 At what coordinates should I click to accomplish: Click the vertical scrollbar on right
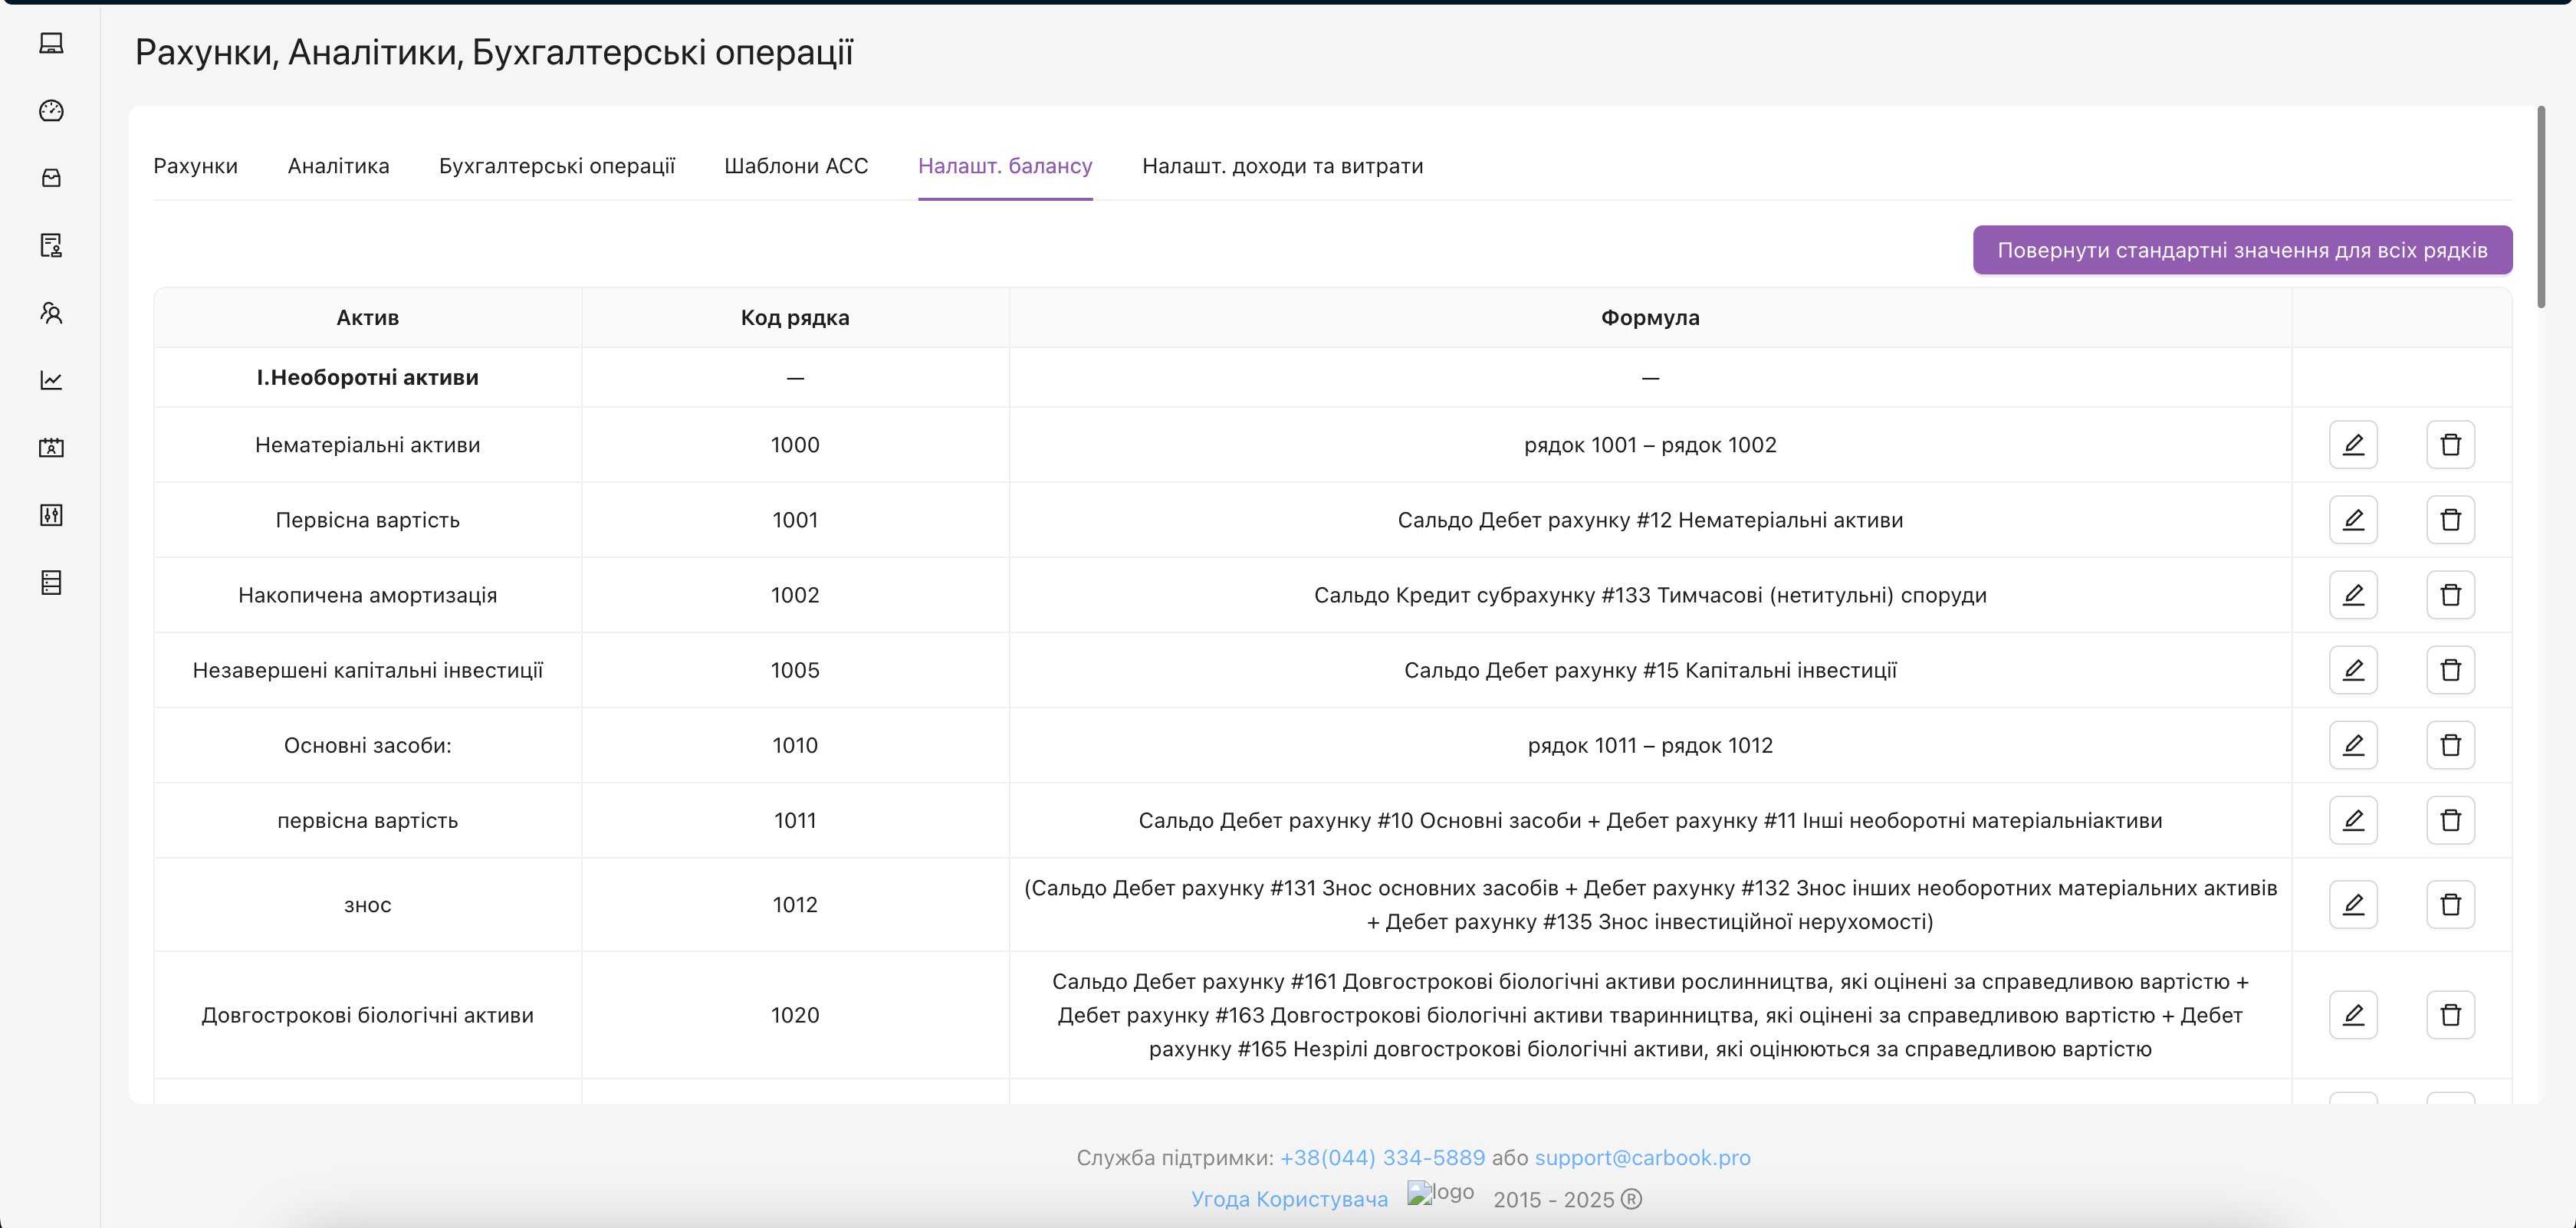(x=2540, y=207)
